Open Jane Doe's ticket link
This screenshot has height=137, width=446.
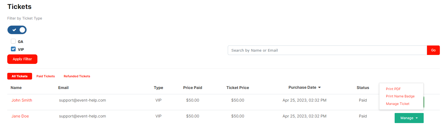[20, 116]
